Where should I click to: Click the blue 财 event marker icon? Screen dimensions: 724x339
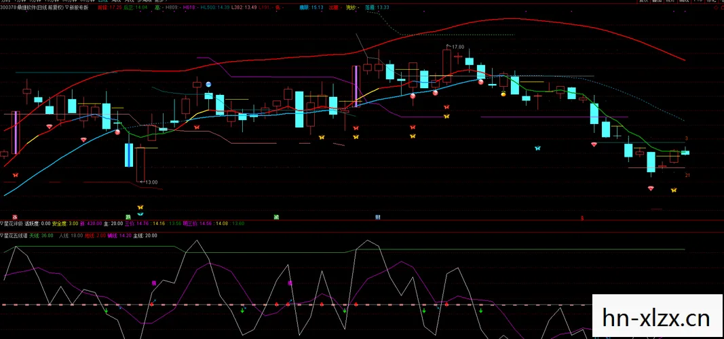tap(377, 217)
